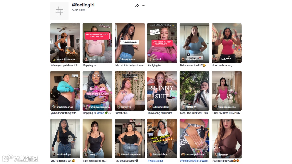Click meeshjessicapar profile avatar on first video
292x164 pixels.
54,59
